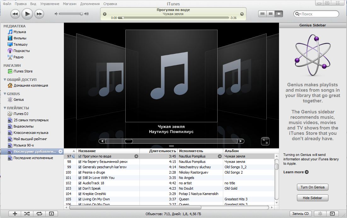This screenshot has width=347, height=218.
Task: Uncheck the Don't Speak track
Action: [x=80, y=188]
